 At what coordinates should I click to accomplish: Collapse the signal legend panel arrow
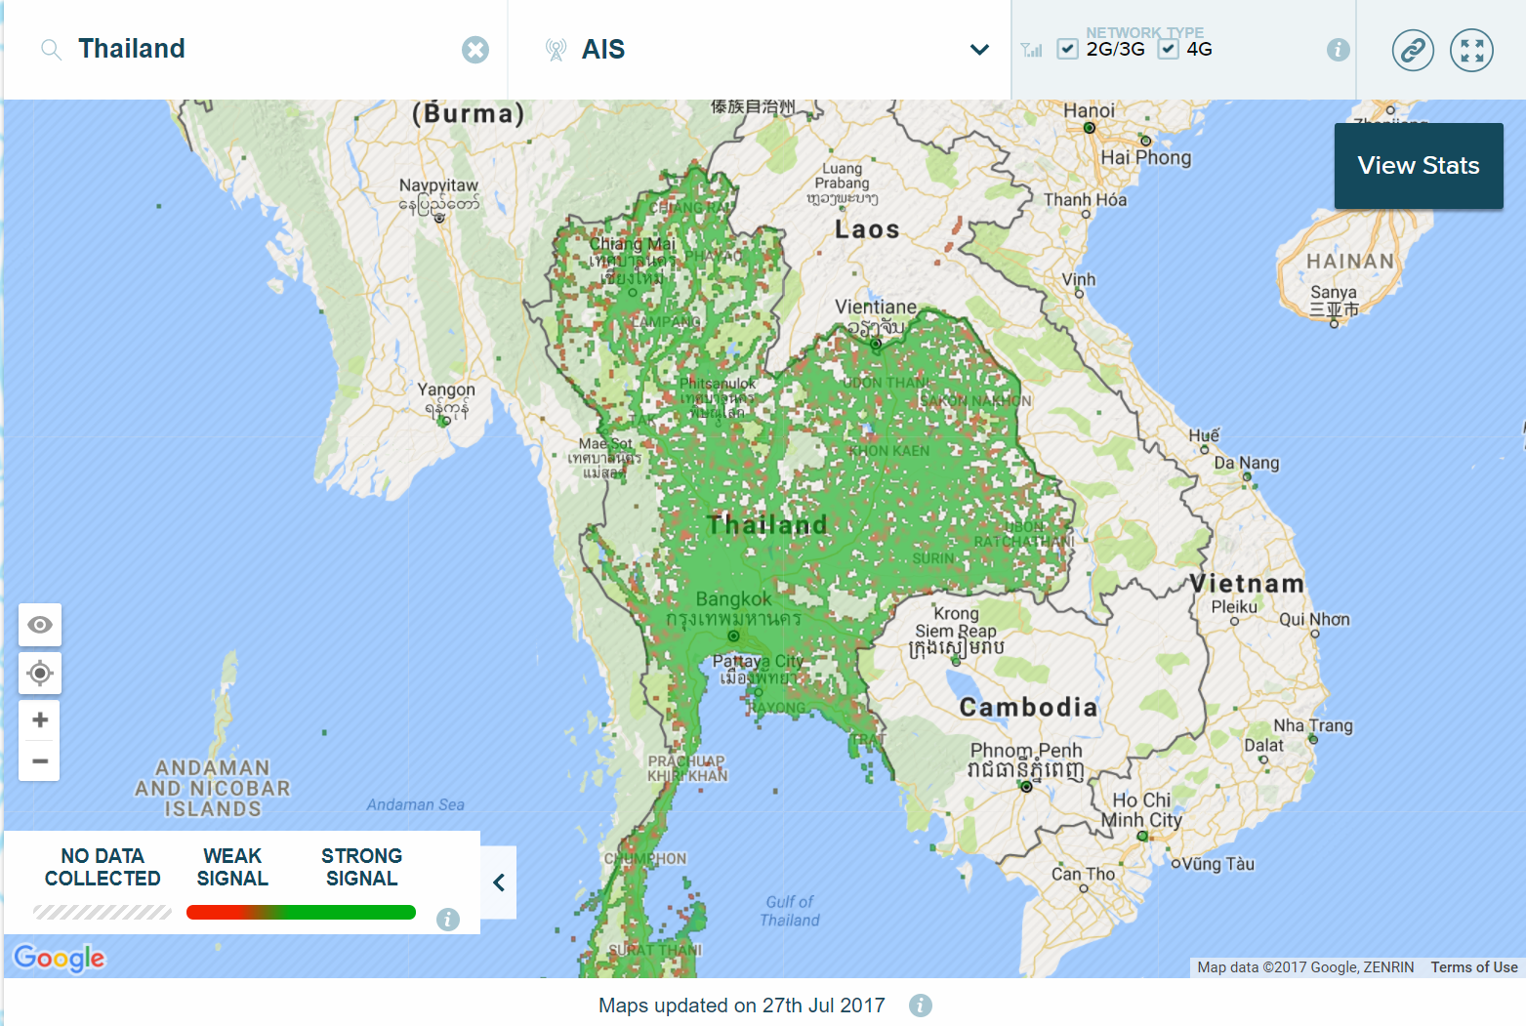tap(499, 882)
